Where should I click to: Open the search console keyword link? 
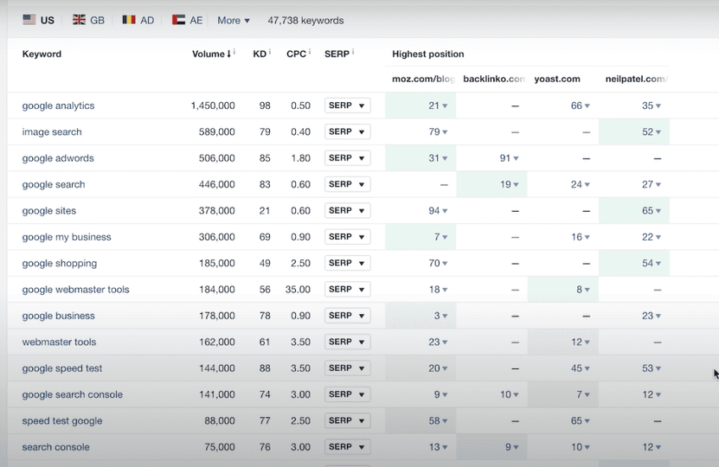pos(56,447)
